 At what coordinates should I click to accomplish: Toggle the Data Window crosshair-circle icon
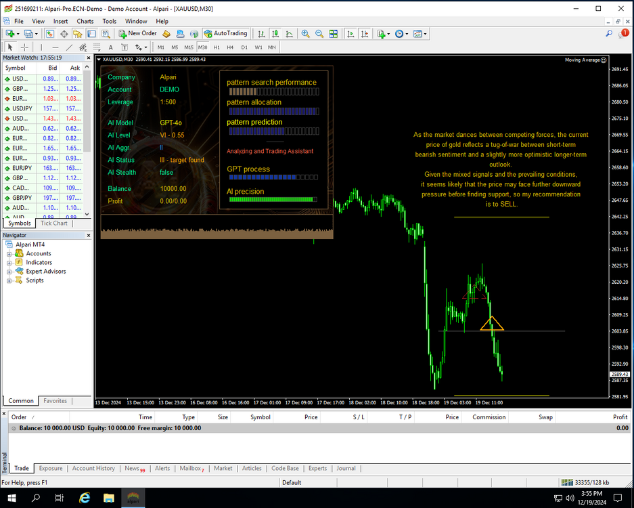pos(64,34)
